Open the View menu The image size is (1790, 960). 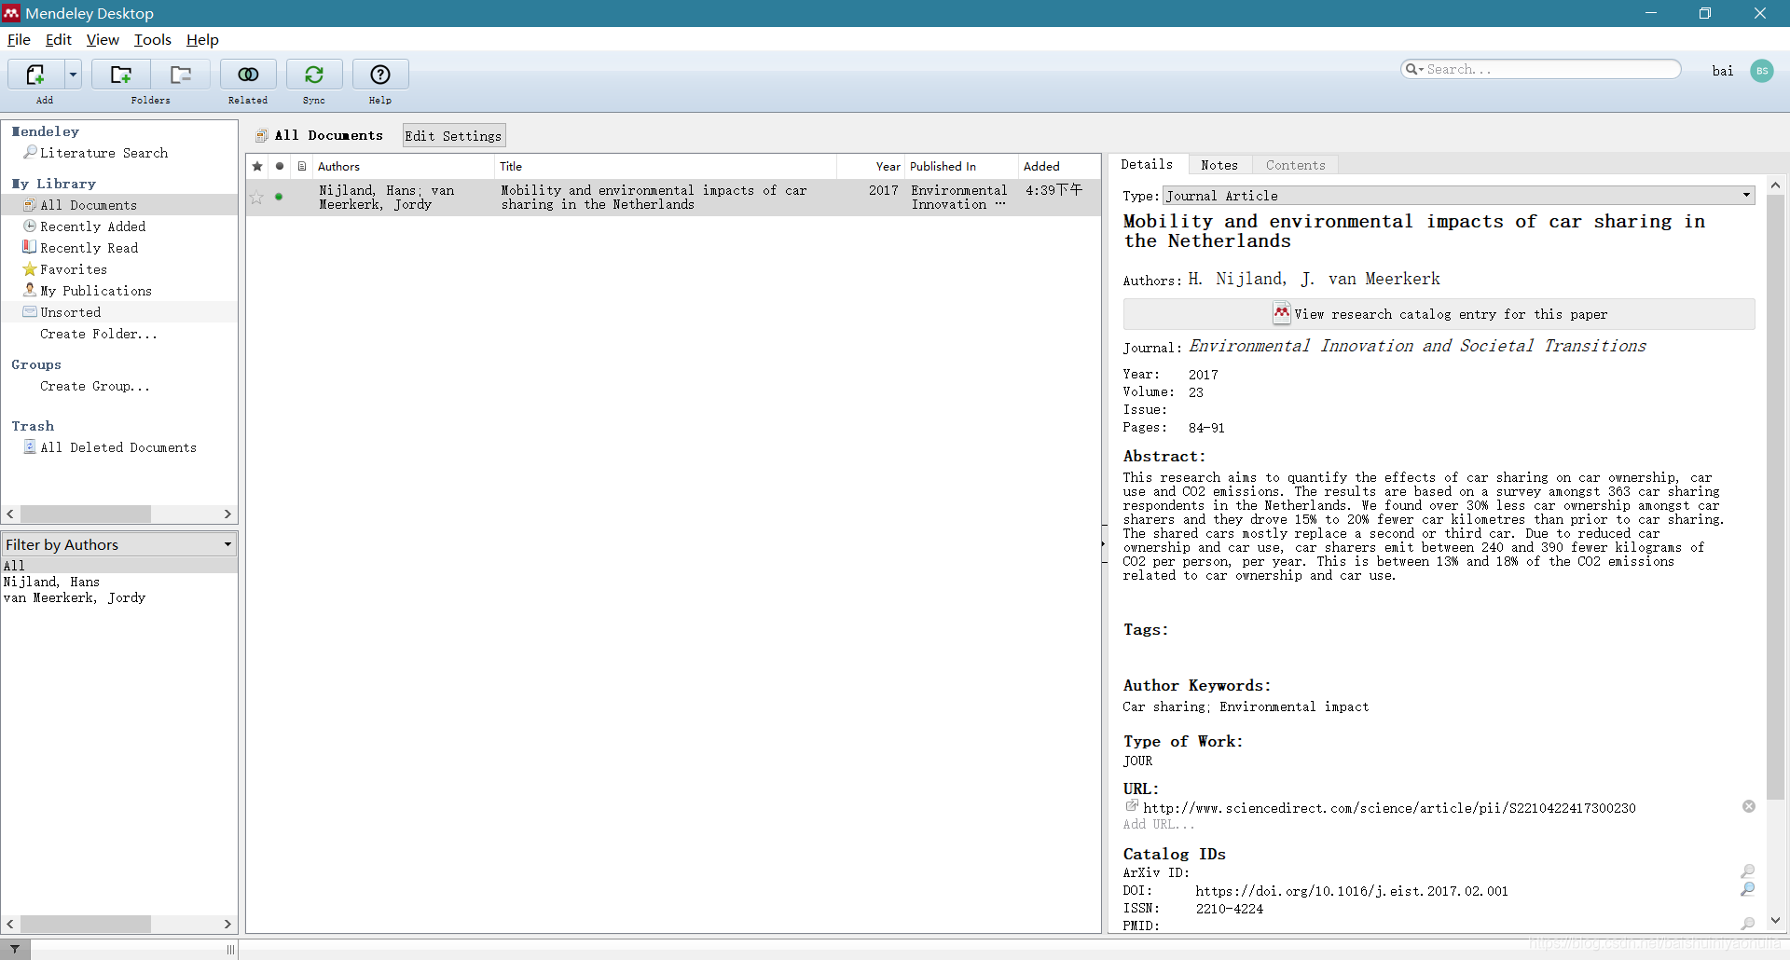103,39
